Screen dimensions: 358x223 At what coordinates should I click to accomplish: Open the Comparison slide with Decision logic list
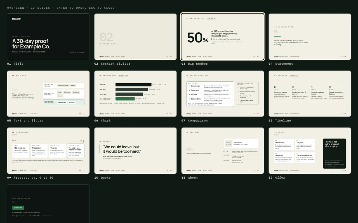(x=223, y=94)
